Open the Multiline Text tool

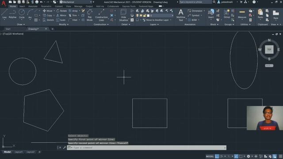click(181, 15)
